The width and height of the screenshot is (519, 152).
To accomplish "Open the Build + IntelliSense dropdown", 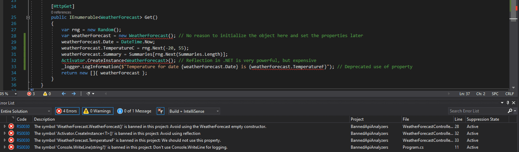I will [194, 111].
